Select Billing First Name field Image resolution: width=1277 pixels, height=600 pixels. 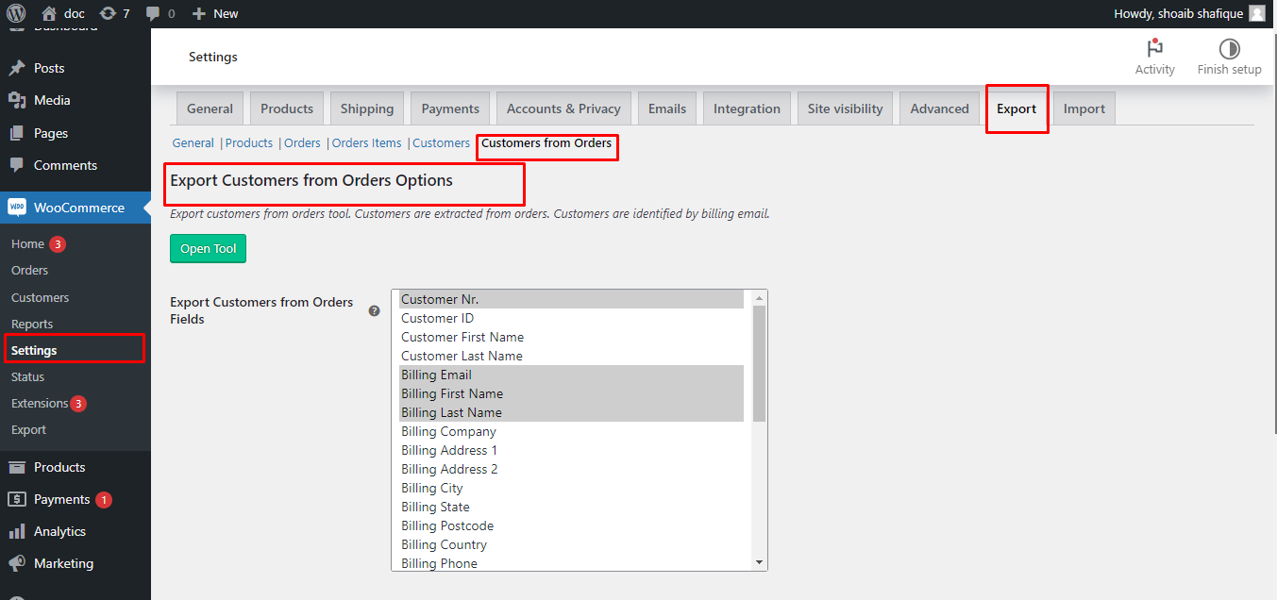pos(571,393)
